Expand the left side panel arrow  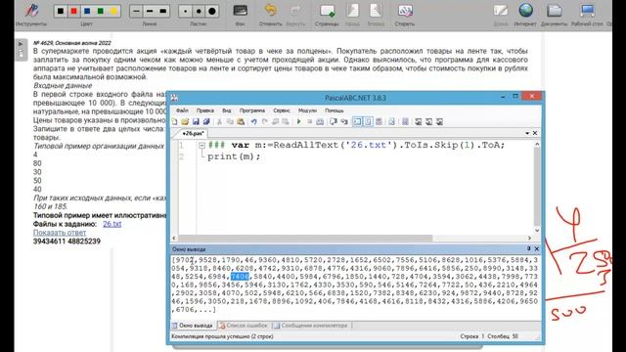point(21,44)
